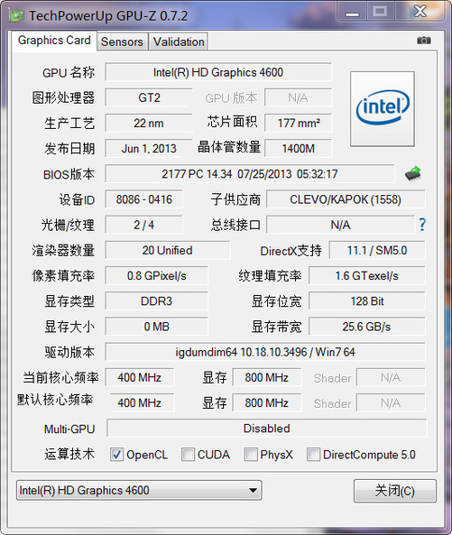Click the default memory clock 800 MHz
The height and width of the screenshot is (535, 452).
pos(267,402)
